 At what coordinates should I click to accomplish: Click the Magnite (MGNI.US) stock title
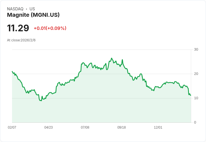[x=33, y=15]
